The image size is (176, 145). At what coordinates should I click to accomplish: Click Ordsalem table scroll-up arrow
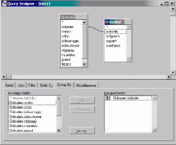(x=84, y=22)
